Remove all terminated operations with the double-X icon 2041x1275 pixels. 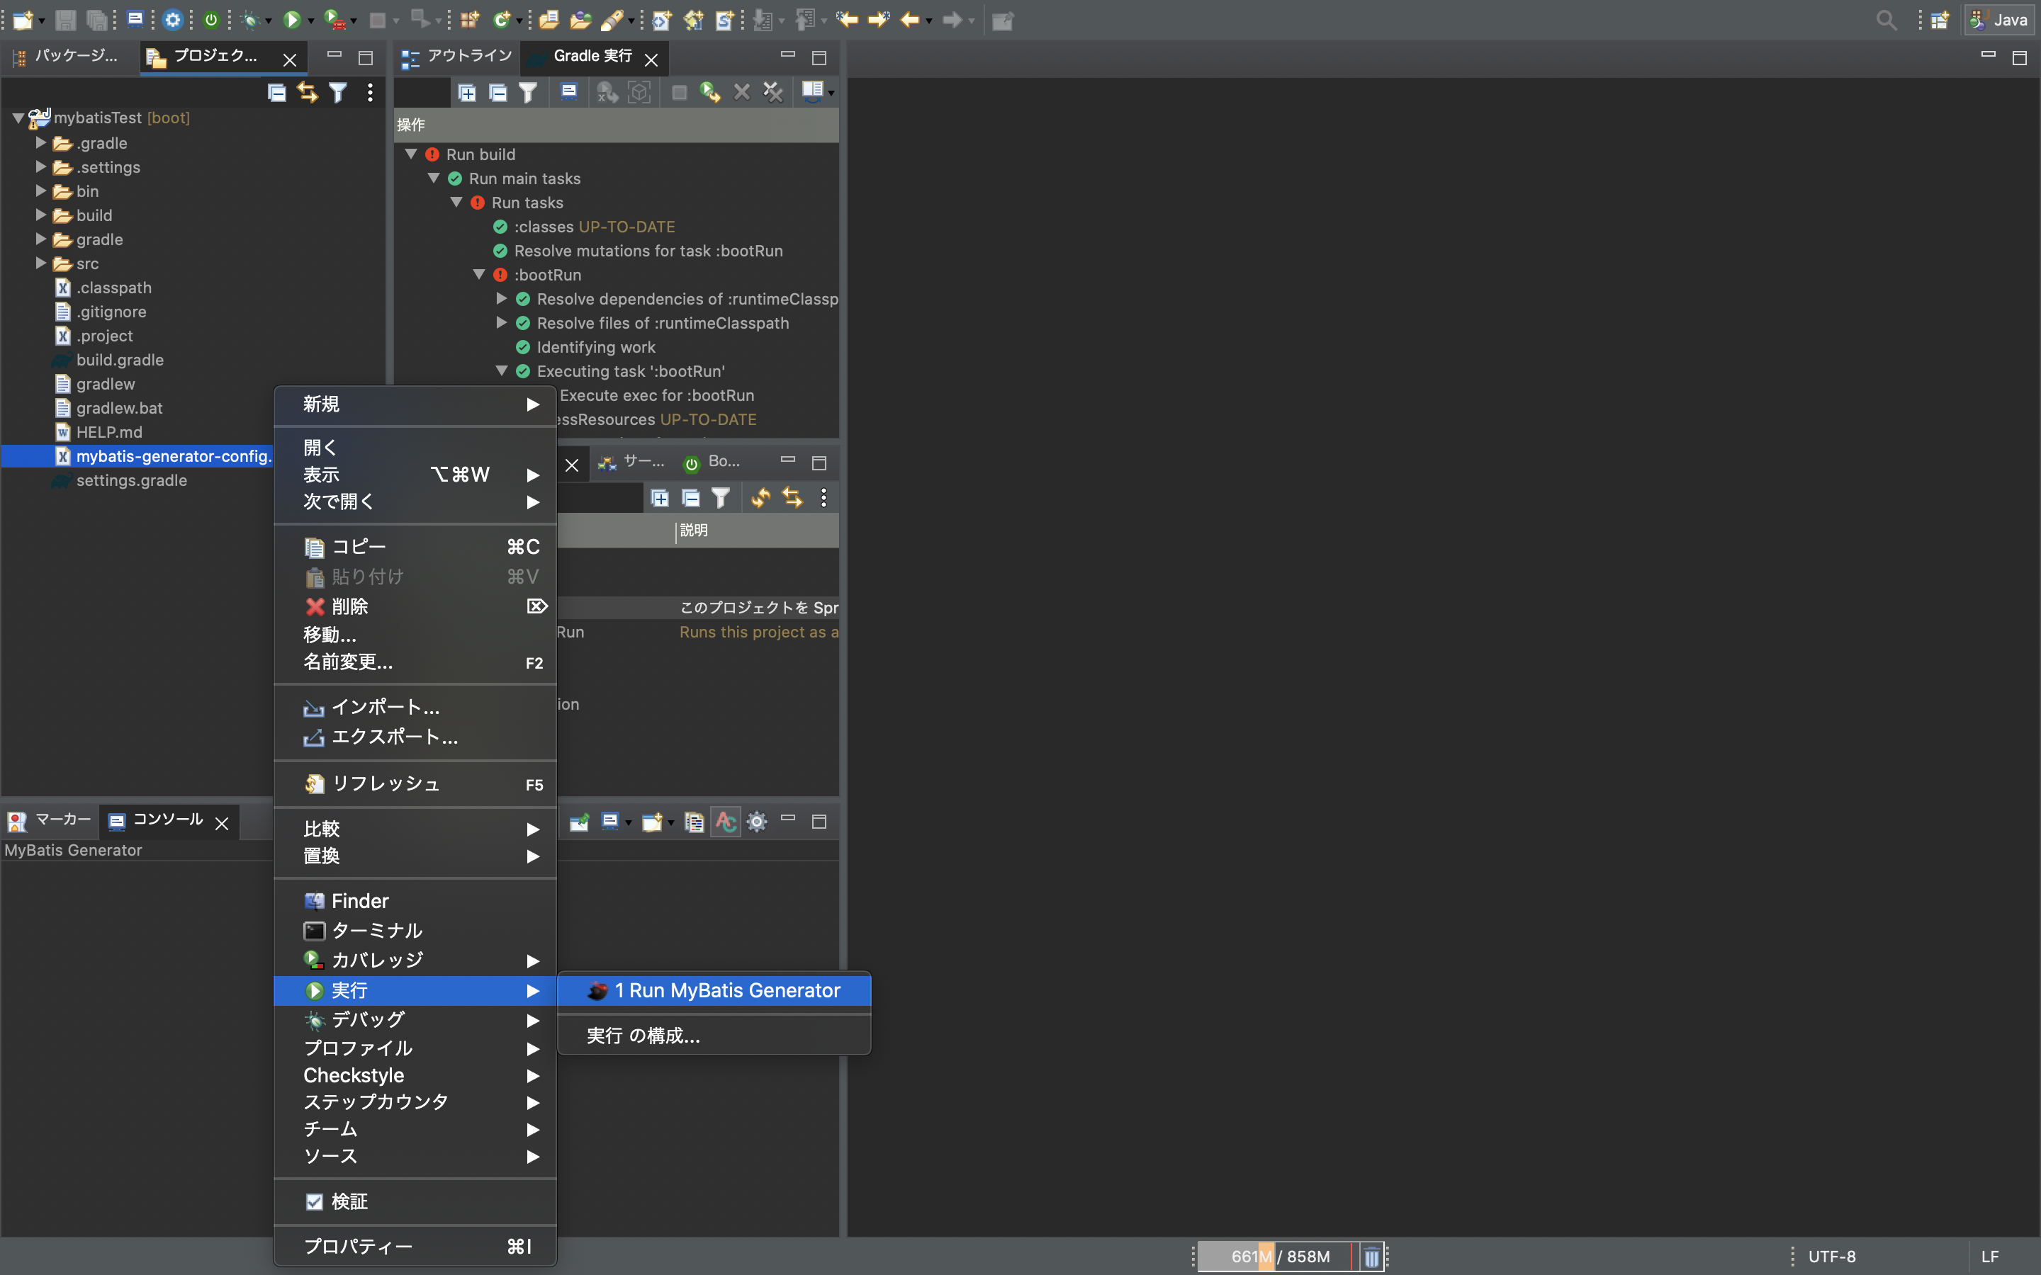click(x=772, y=93)
